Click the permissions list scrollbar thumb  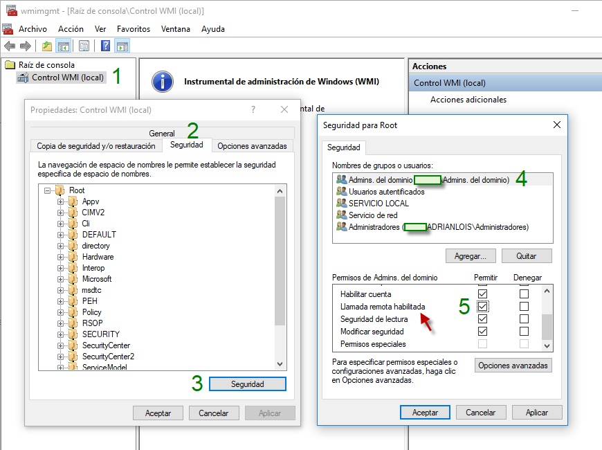tap(547, 327)
